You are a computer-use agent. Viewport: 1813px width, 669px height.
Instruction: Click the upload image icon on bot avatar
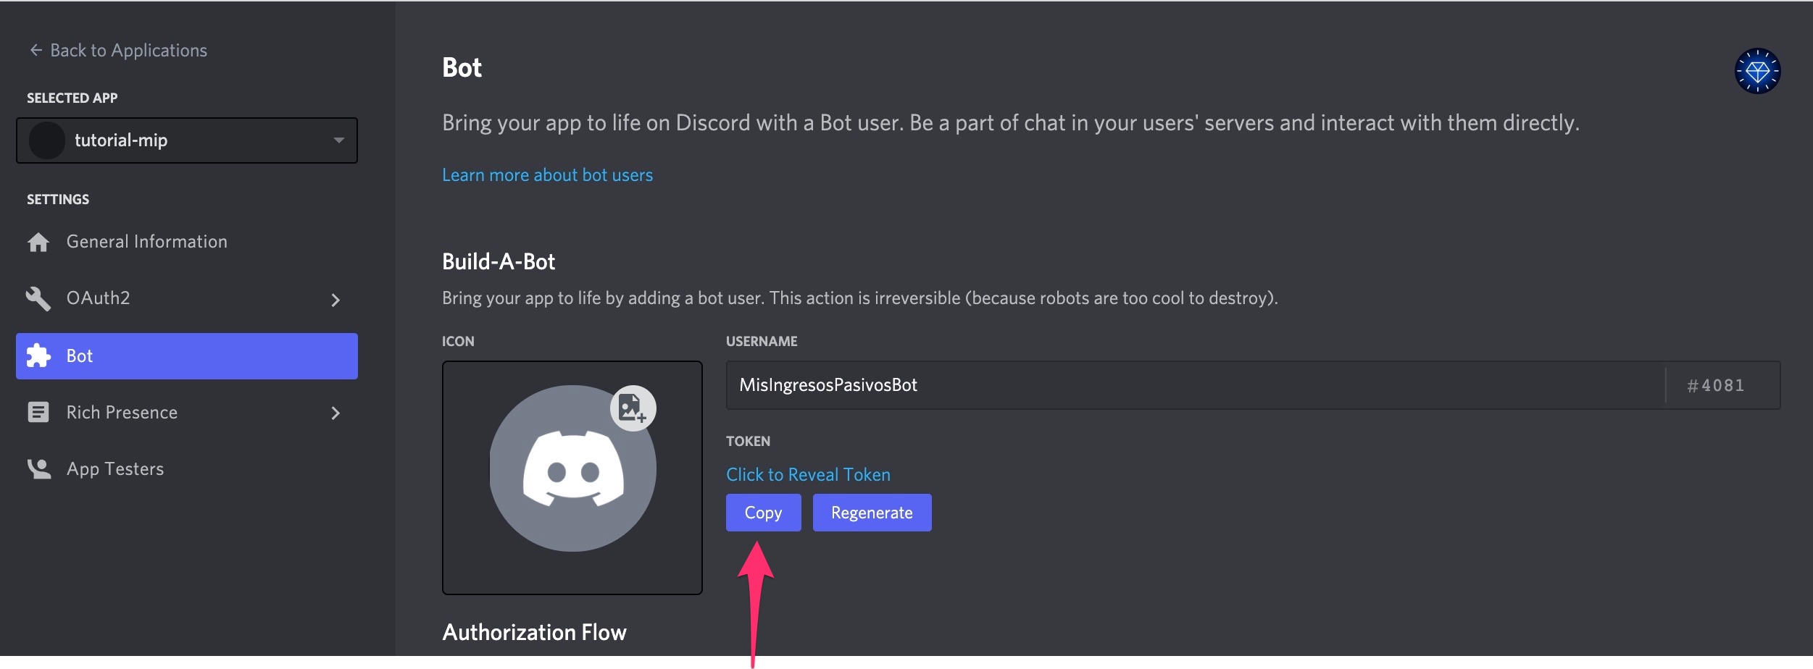pyautogui.click(x=633, y=408)
